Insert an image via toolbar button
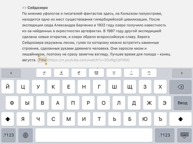Screen dimensions: 193x144 pos(96,73)
